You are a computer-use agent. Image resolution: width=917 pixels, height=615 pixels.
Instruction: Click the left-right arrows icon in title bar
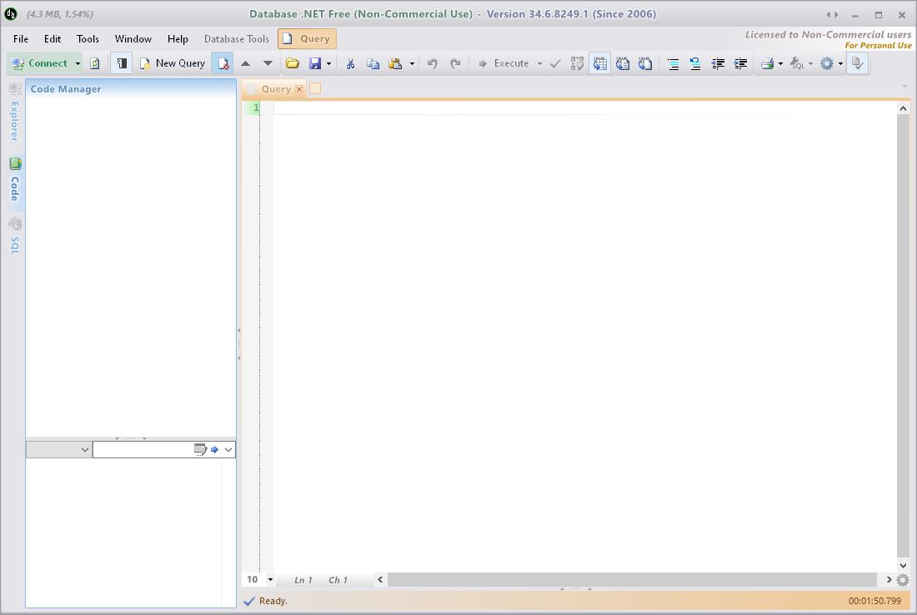(x=832, y=15)
